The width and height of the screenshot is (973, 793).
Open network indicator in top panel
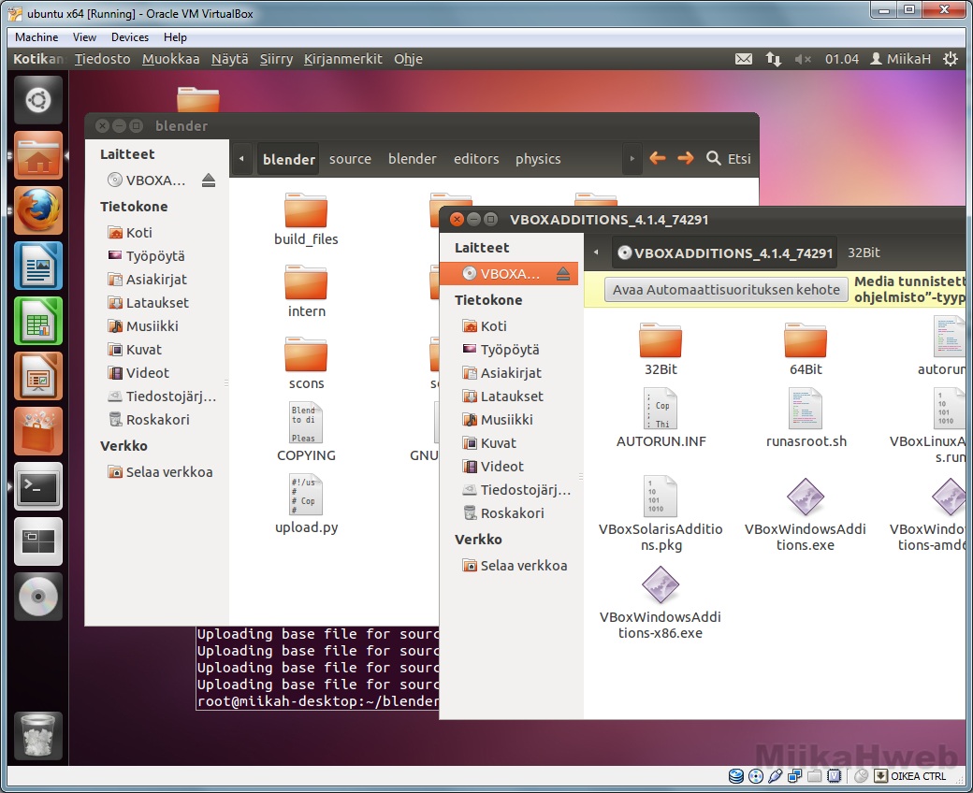pyautogui.click(x=773, y=59)
